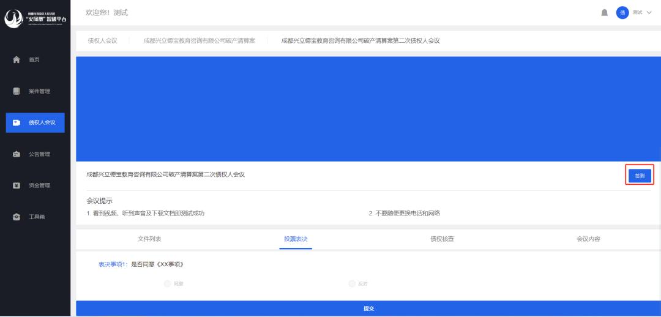This screenshot has width=661, height=317.
Task: Select the 反对 radio option
Action: 352,283
